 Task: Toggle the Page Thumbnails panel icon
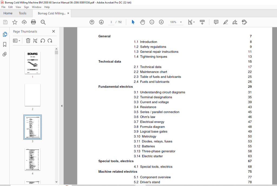coord(5,34)
